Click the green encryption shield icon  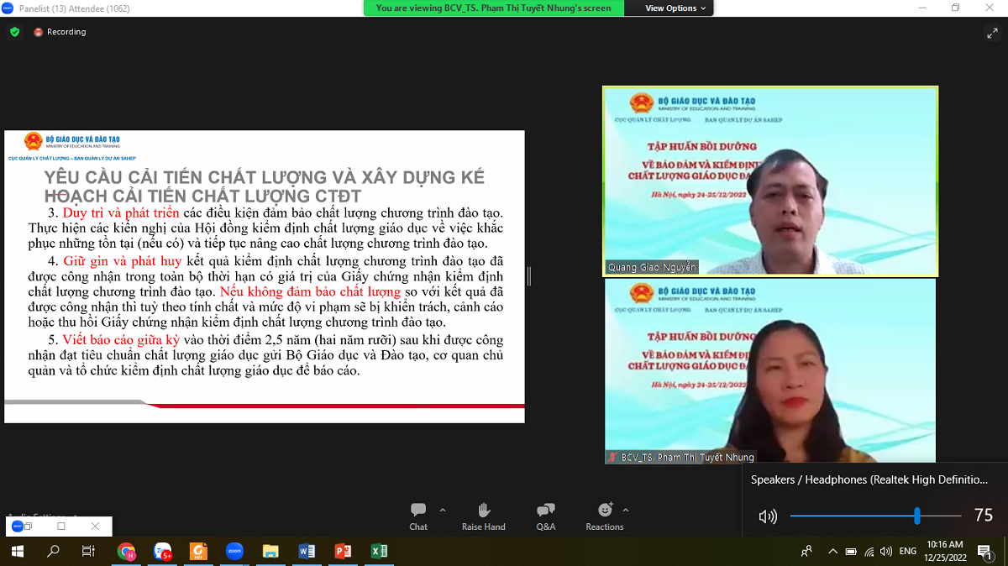(x=14, y=32)
